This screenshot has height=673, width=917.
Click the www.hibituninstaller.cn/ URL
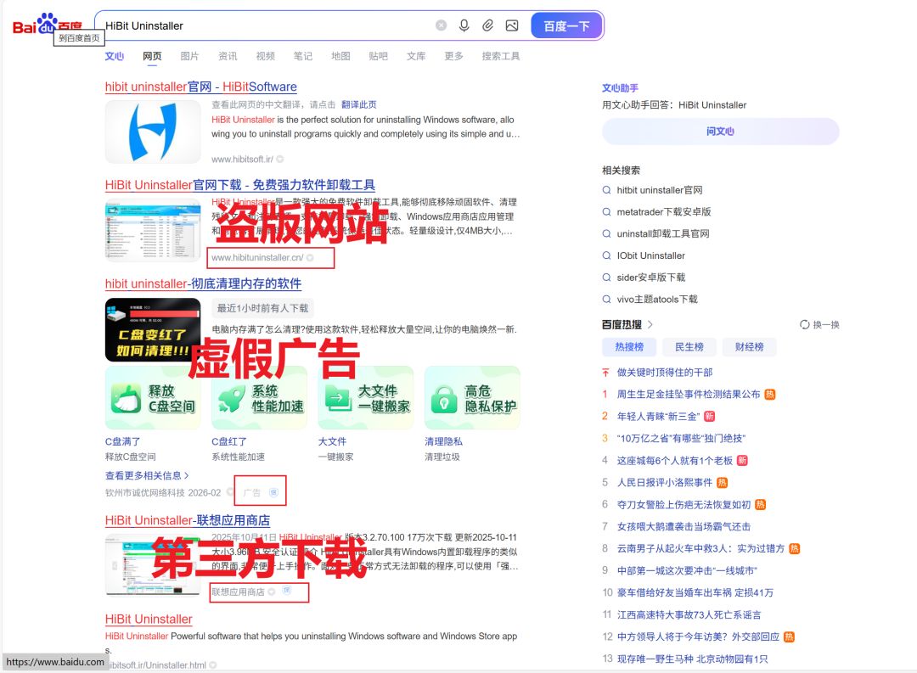tap(257, 257)
